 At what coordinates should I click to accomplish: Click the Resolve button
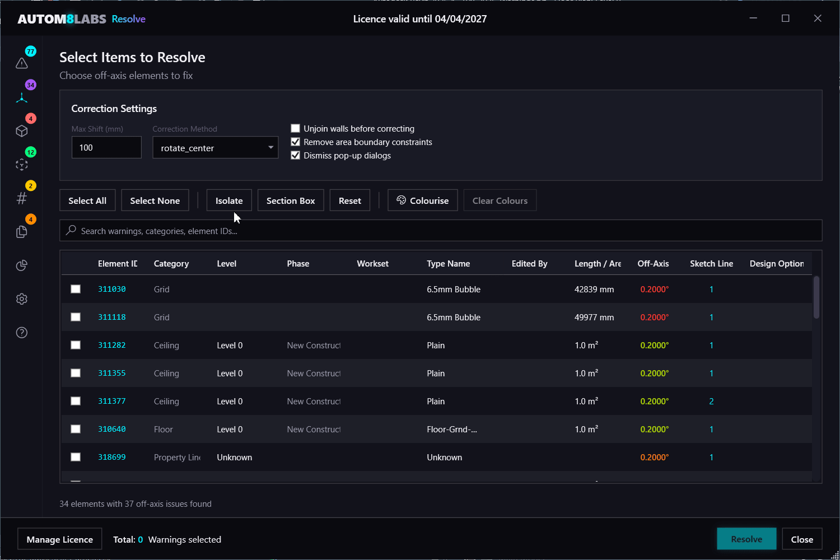pos(746,539)
